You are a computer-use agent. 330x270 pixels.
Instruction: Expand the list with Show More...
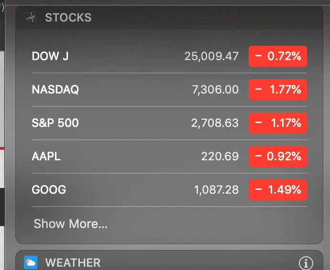pos(70,224)
